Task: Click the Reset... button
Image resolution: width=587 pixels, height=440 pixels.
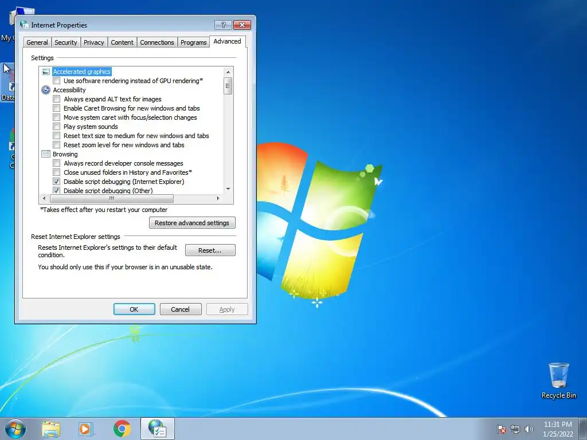Action: pos(210,250)
